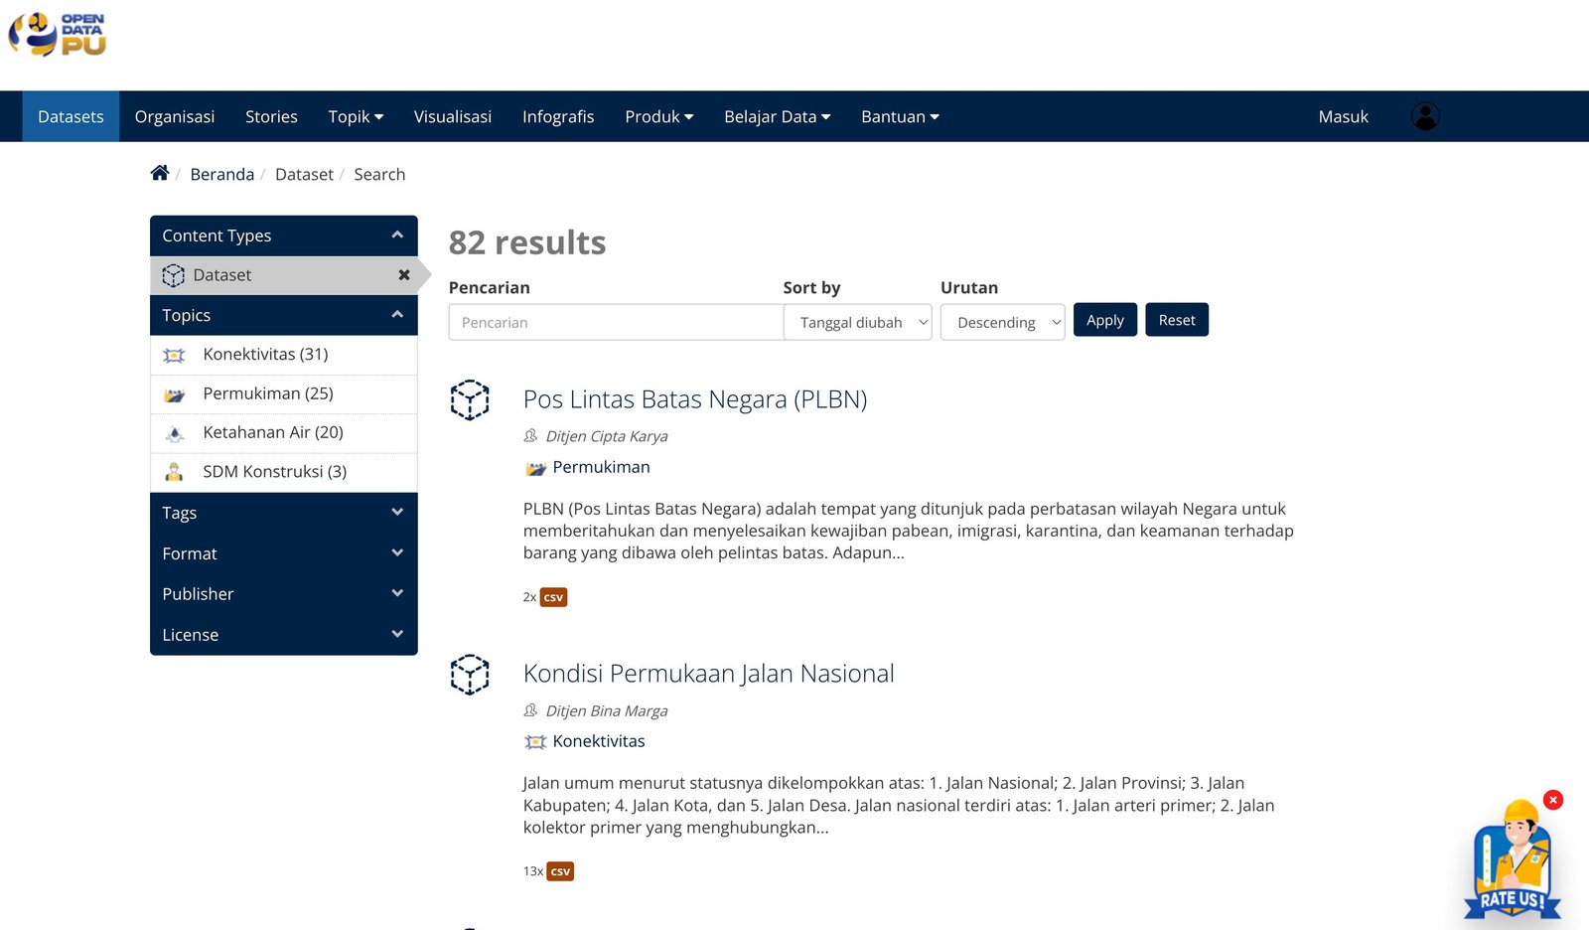Open the Organisasi menu item
1589x930 pixels.
tap(175, 116)
